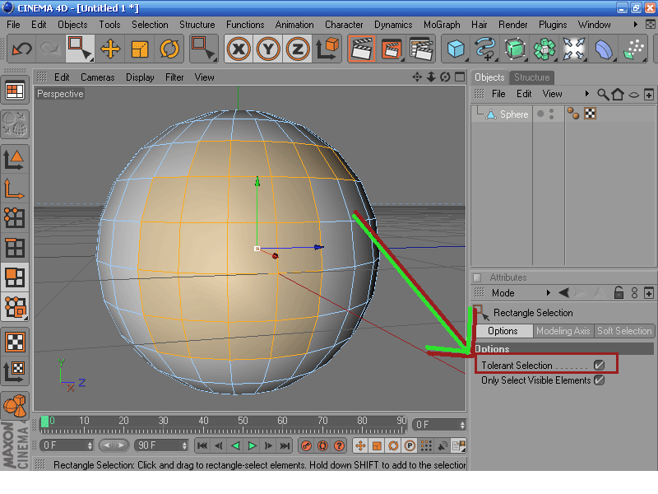The height and width of the screenshot is (494, 658).
Task: Toggle the lock icon in Attributes panel
Action: [x=619, y=293]
